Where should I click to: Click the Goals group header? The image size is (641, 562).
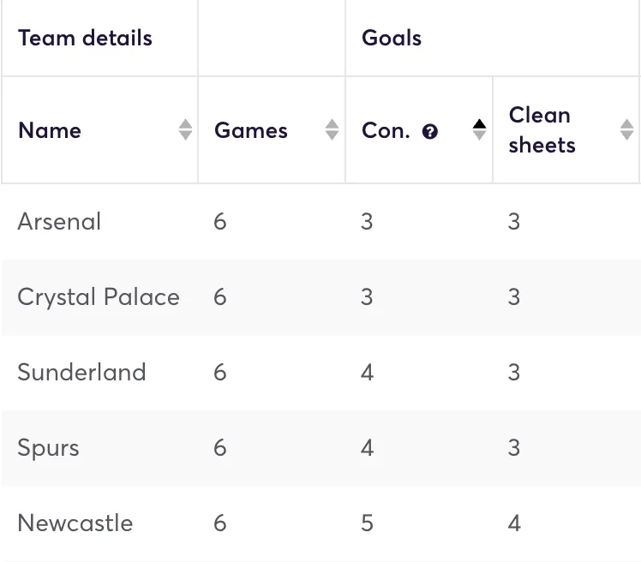392,39
